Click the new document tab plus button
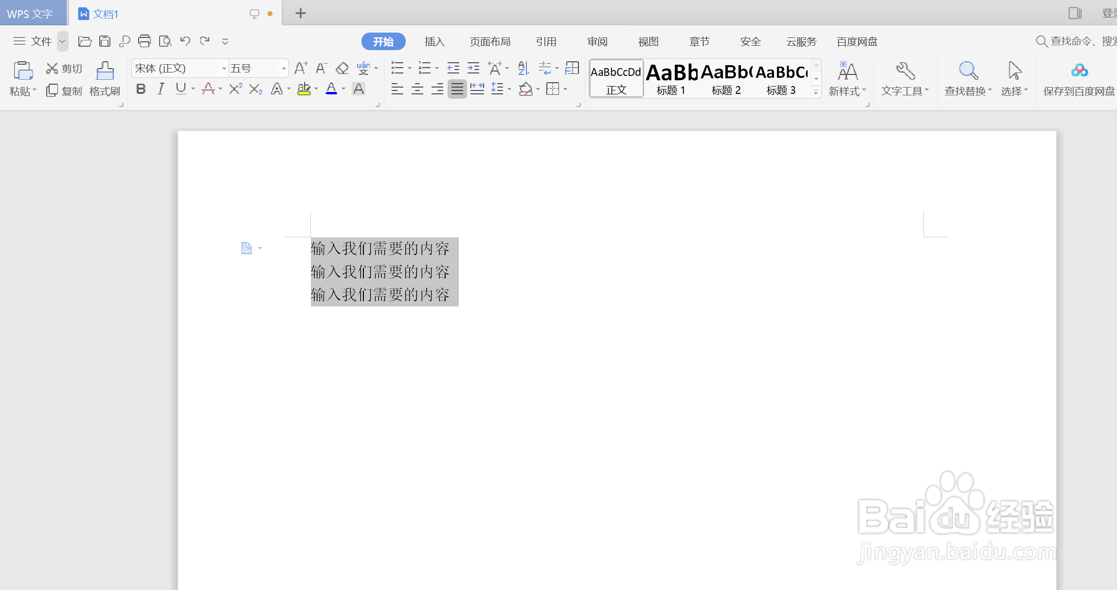The image size is (1117, 590). 301,14
